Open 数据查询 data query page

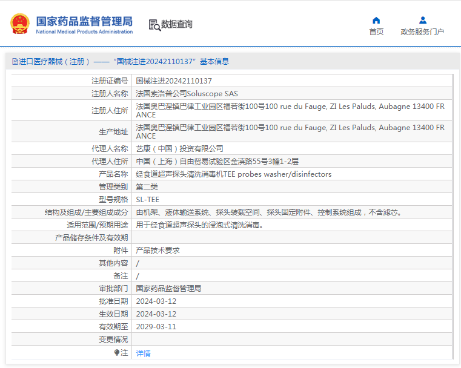[x=177, y=24]
